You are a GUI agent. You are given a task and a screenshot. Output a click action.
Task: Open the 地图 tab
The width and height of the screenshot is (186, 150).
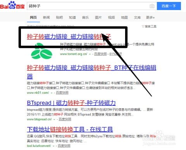pyautogui.click(x=124, y=17)
